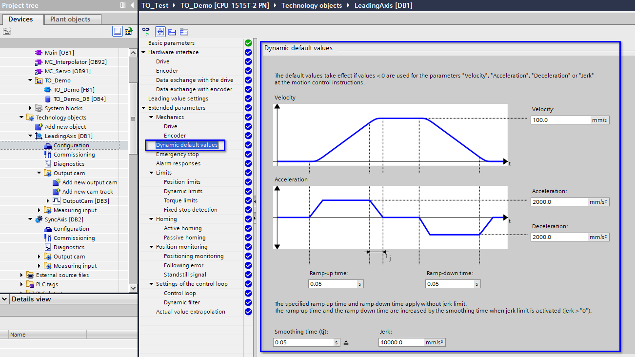Collapse the Limits section in navigation
The width and height of the screenshot is (635, 357).
click(x=151, y=173)
